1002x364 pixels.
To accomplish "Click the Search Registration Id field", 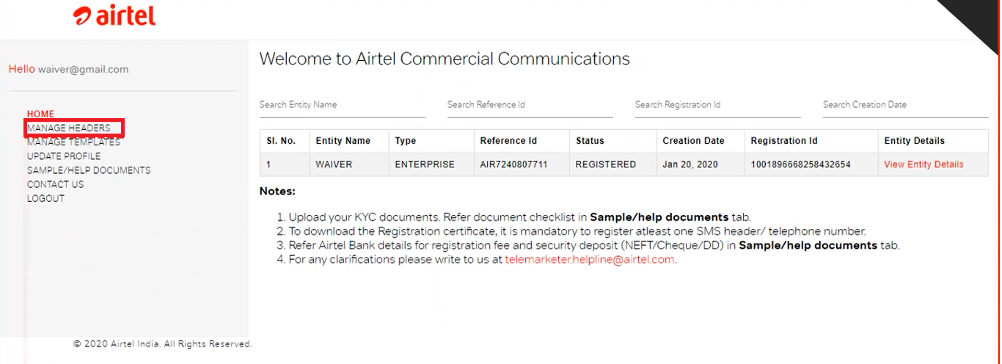I will click(717, 105).
